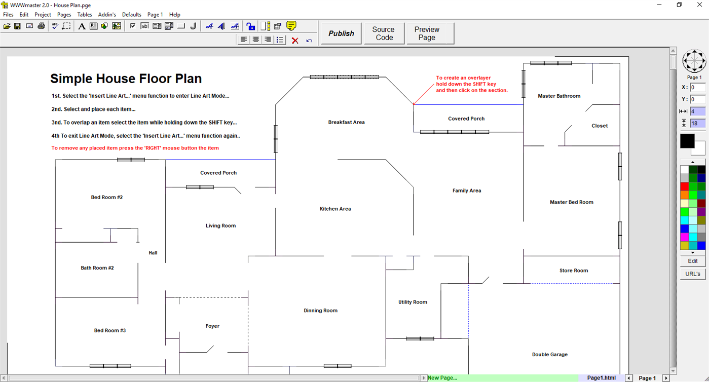709x382 pixels.
Task: Click the red X delete icon
Action: pos(295,40)
